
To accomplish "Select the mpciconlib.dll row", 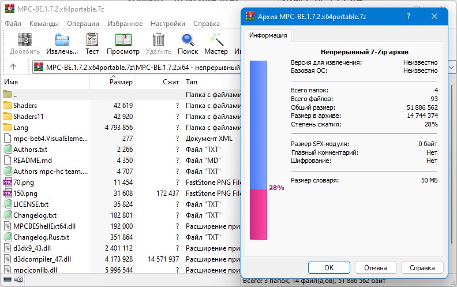I will point(121,270).
